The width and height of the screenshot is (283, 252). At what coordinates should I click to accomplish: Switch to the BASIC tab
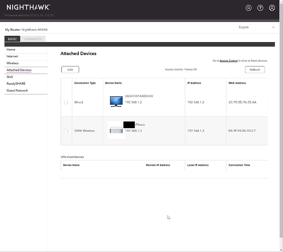click(12, 39)
